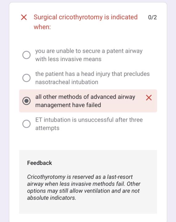Click the word 'when:' in the question
This screenshot has height=222, width=176.
point(42,27)
